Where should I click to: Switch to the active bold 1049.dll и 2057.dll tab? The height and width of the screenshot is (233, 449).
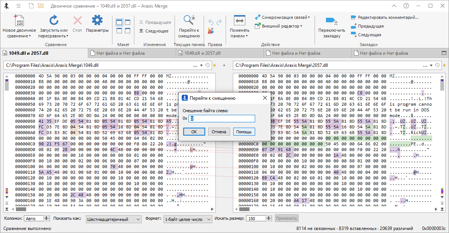(44, 53)
